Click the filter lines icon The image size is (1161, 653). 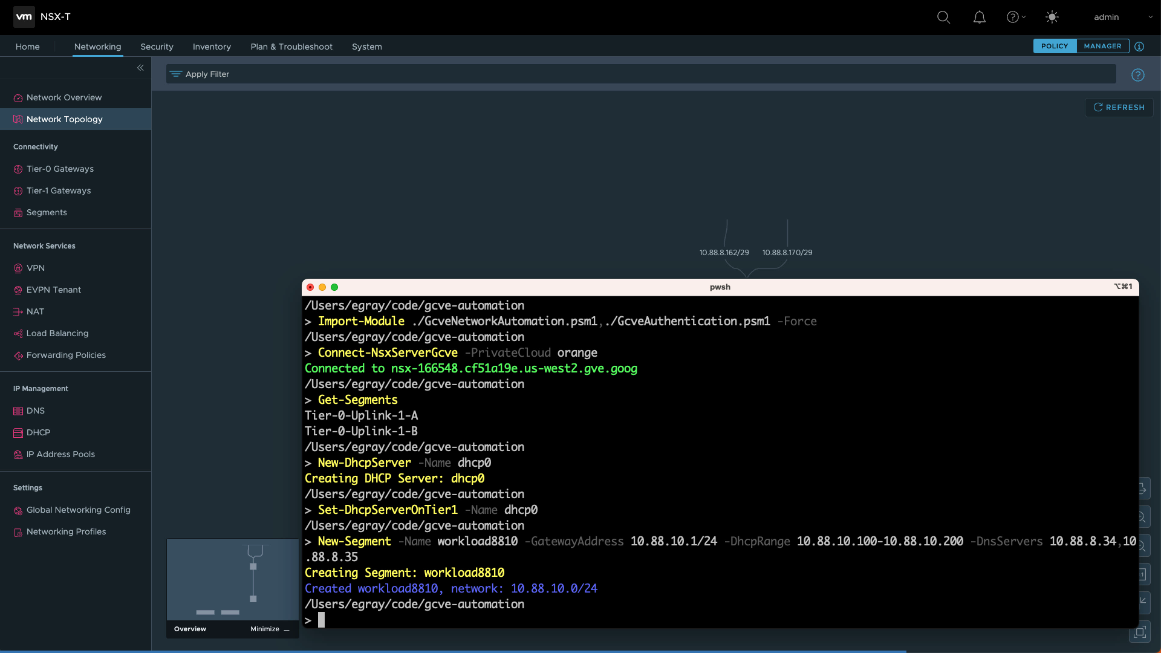[x=176, y=74]
